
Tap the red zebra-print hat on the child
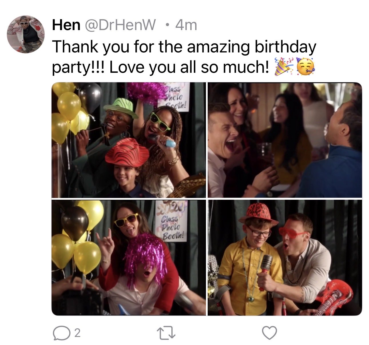click(127, 153)
